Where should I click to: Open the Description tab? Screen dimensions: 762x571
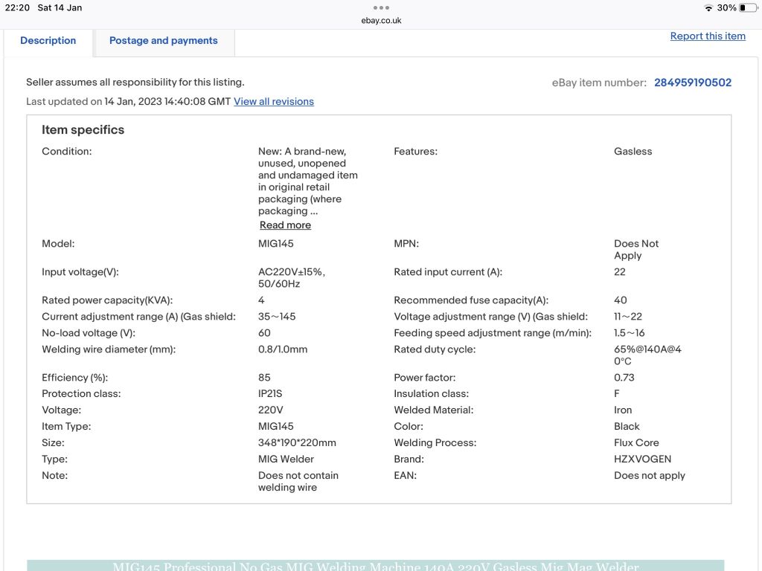pyautogui.click(x=48, y=41)
